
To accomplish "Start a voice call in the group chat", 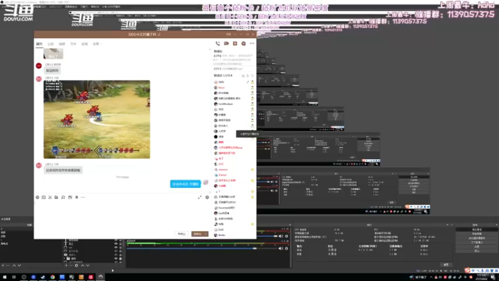I will coord(218,43).
